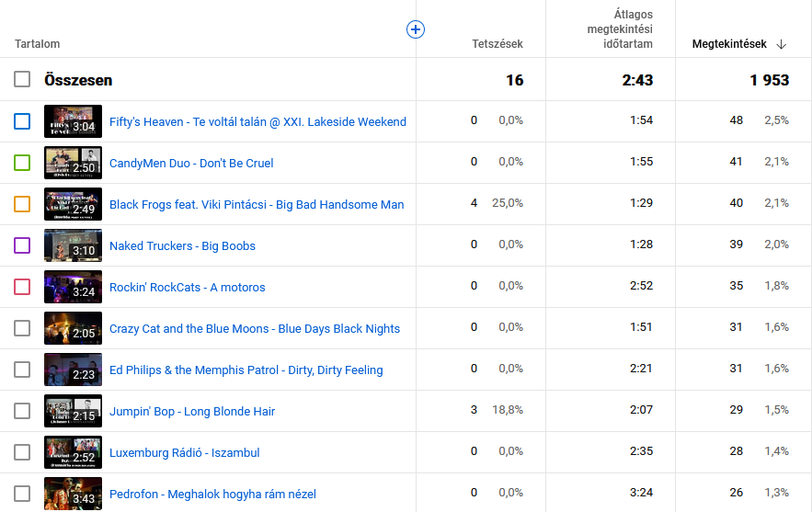
Task: Open Crazy Cat and the Blue Moons link
Action: point(255,329)
